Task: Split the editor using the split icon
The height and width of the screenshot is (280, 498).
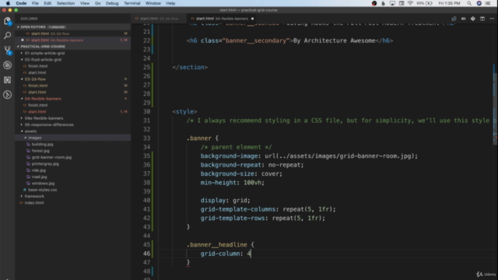Action: 482,19
